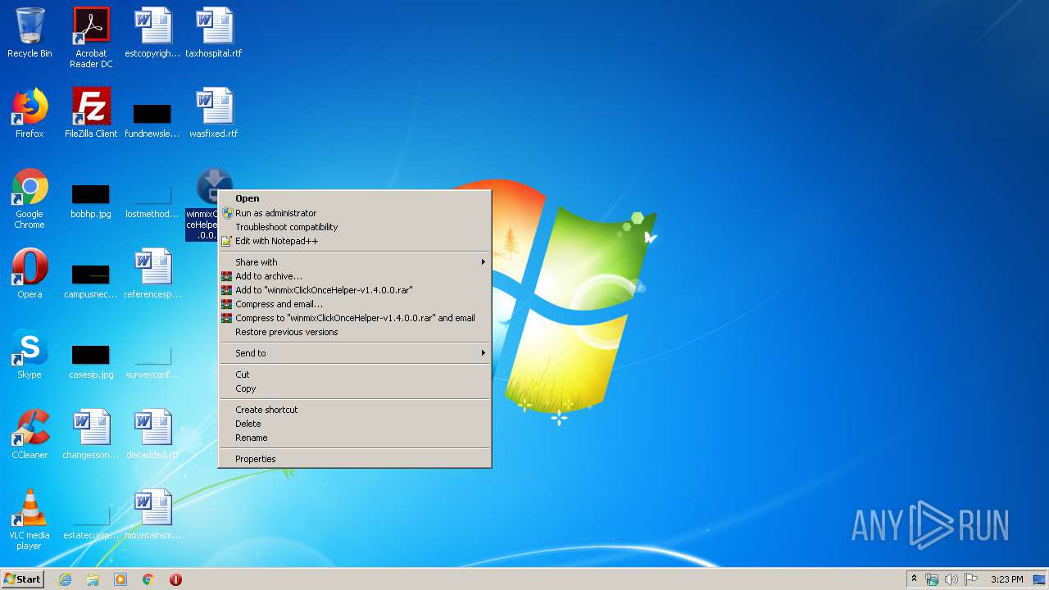Select wasfixed.rtf document icon

click(214, 113)
